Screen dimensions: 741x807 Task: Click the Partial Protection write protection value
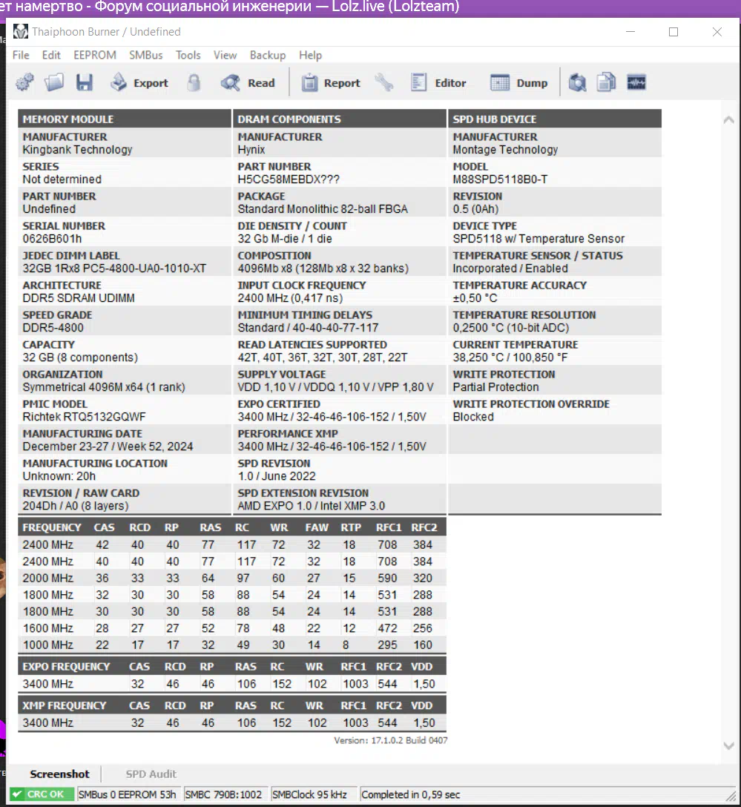coord(495,387)
